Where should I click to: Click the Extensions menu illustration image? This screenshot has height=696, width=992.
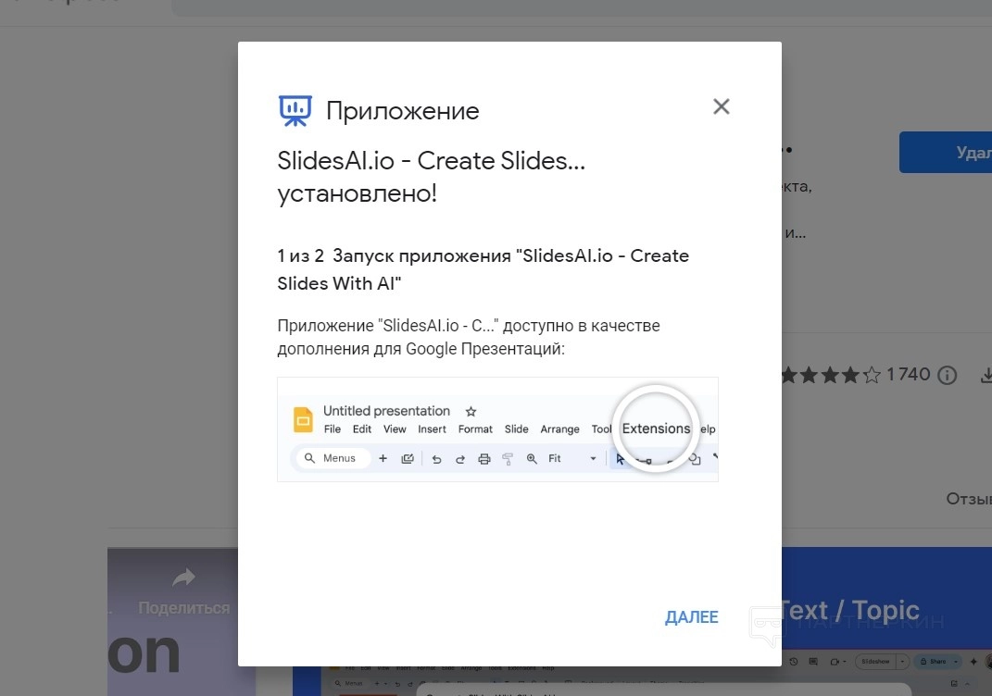(x=497, y=429)
